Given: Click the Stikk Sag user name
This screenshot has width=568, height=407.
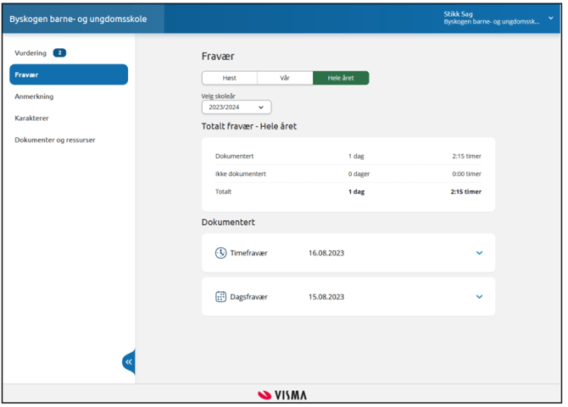Looking at the screenshot, I should coord(460,14).
